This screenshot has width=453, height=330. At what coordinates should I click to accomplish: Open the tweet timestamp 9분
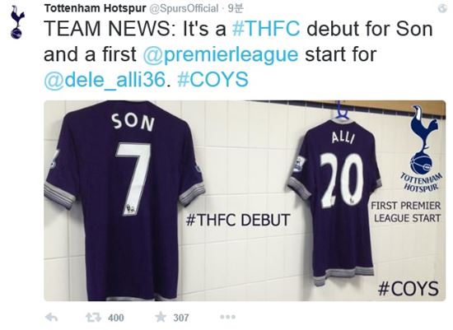[x=236, y=9]
